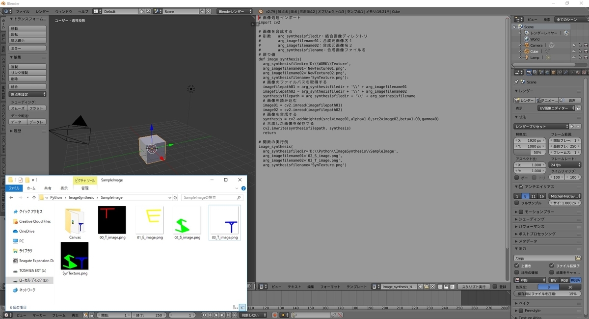Select the Scene properties tab icon
This screenshot has height=319, width=589.
click(540, 72)
